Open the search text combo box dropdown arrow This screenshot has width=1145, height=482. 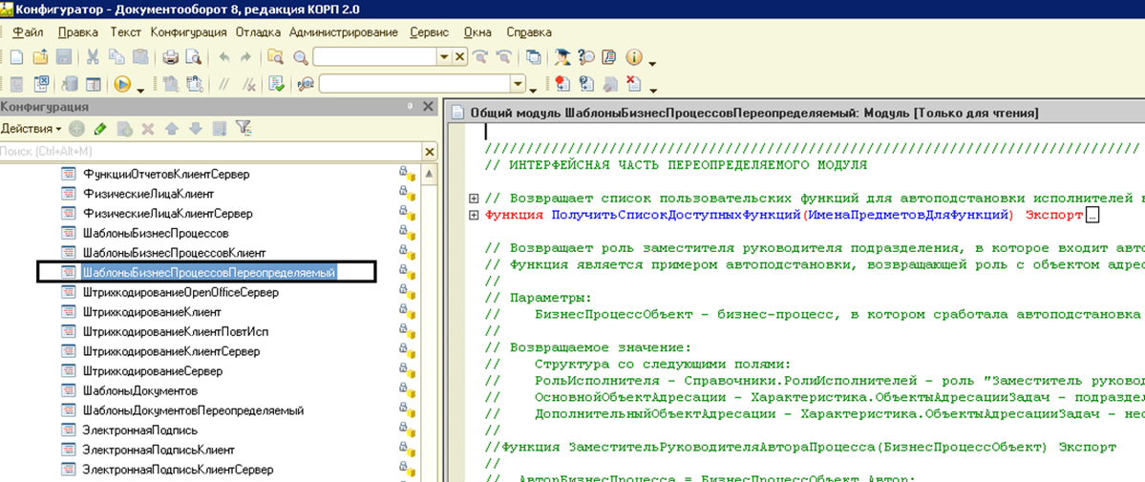pyautogui.click(x=445, y=57)
